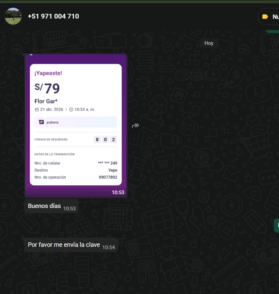Click the operation number 09077802
Viewport: 279px width, 294px height.
(108, 177)
